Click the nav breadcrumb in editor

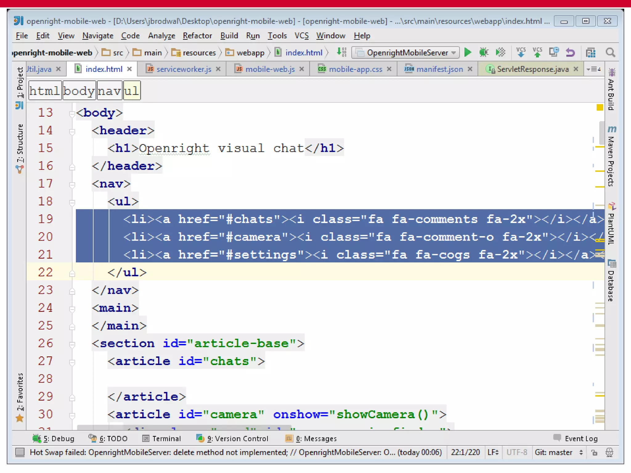tap(109, 91)
